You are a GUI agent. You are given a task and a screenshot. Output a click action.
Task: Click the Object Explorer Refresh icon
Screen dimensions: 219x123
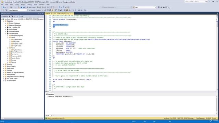point(20,16)
